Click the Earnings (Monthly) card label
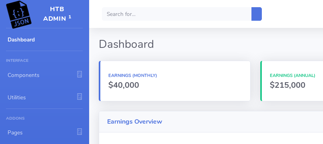The height and width of the screenshot is (144, 323). coord(133,75)
